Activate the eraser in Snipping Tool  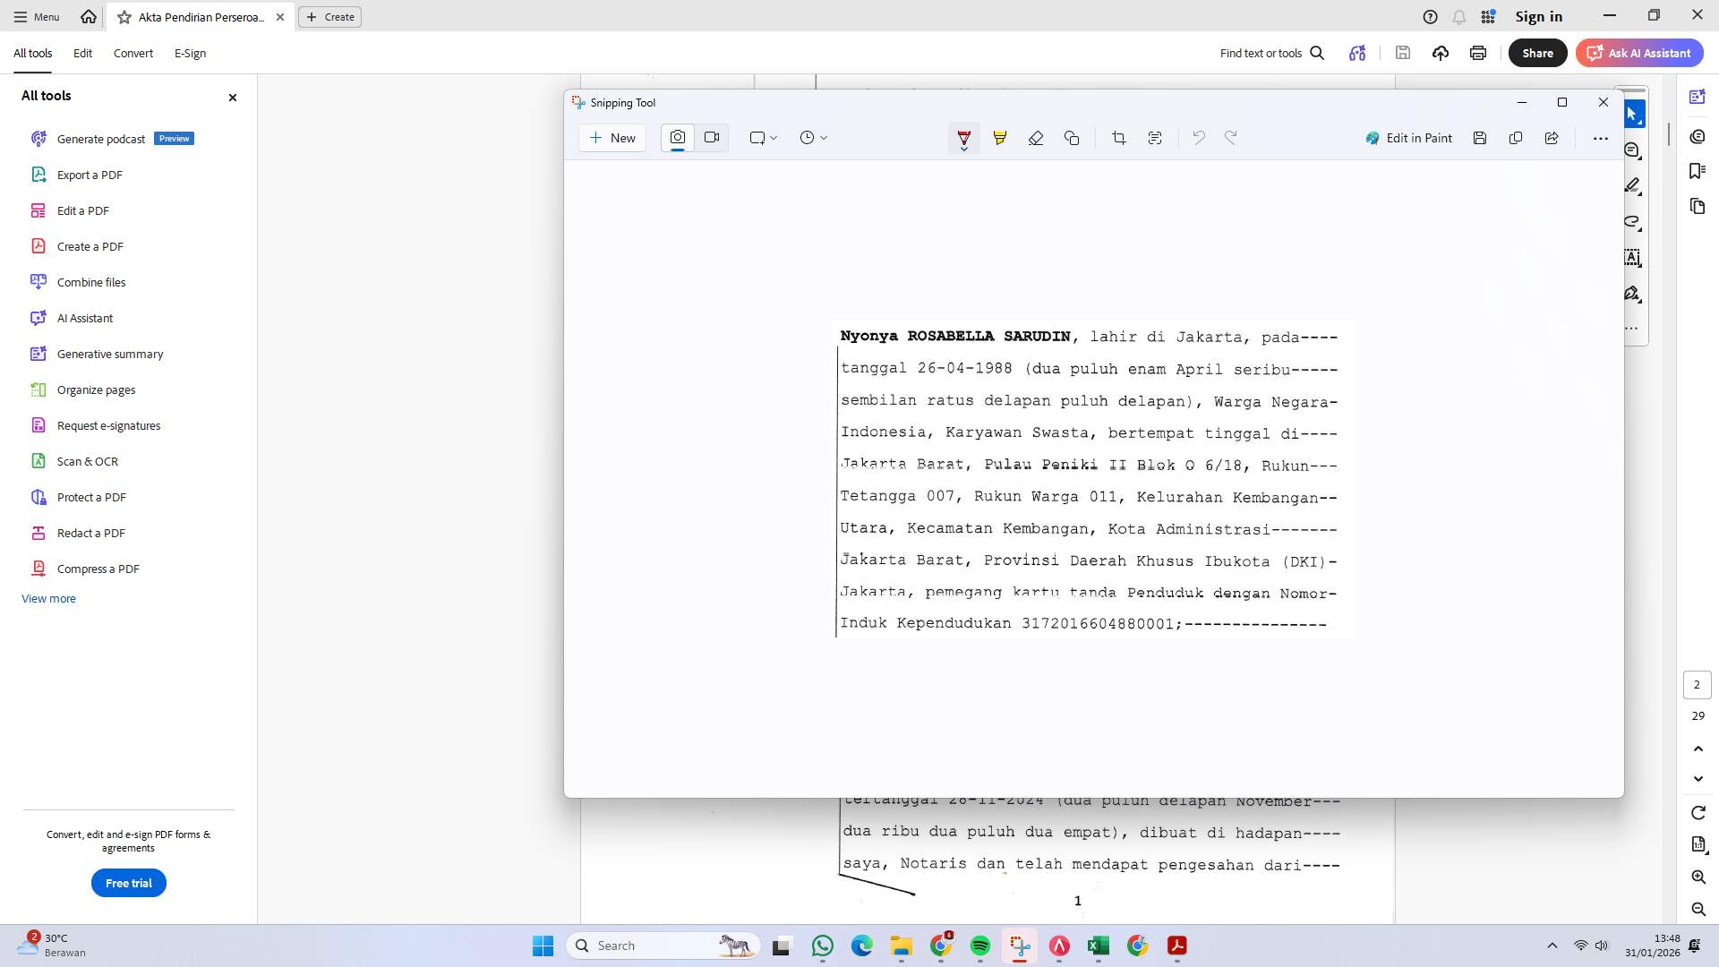(x=1036, y=138)
